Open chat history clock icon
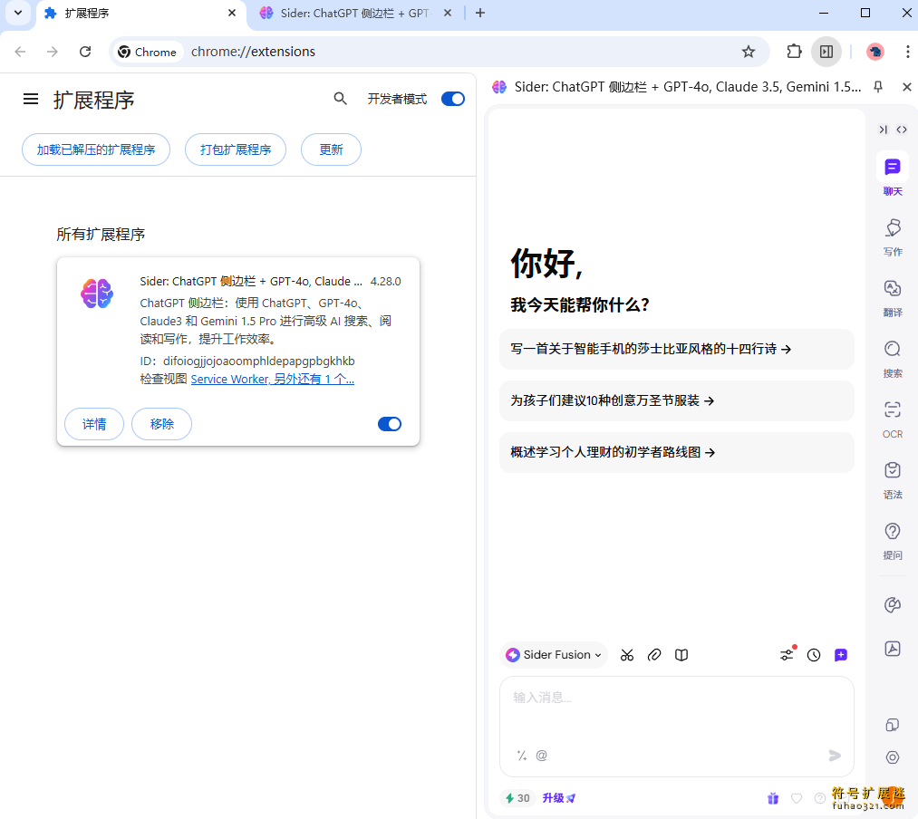This screenshot has width=918, height=819. pyautogui.click(x=814, y=655)
